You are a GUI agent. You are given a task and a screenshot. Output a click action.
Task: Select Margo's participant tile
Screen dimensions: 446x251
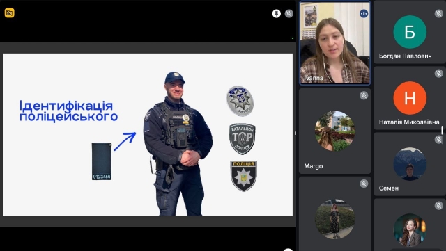(335, 131)
